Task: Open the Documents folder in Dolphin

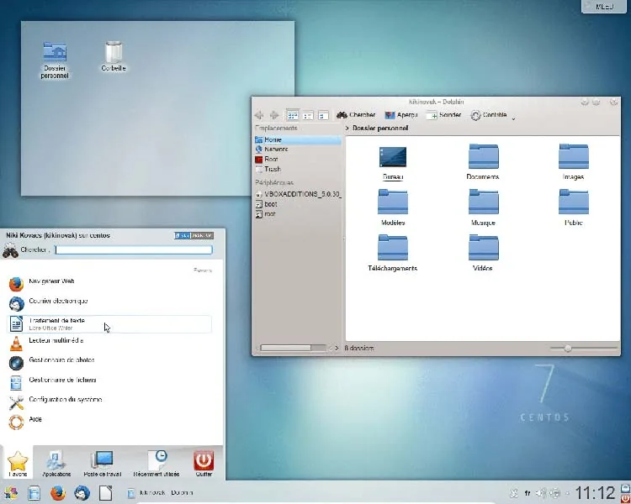Action: pos(483,162)
